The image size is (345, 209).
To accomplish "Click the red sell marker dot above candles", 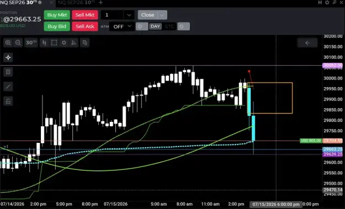I will (249, 72).
